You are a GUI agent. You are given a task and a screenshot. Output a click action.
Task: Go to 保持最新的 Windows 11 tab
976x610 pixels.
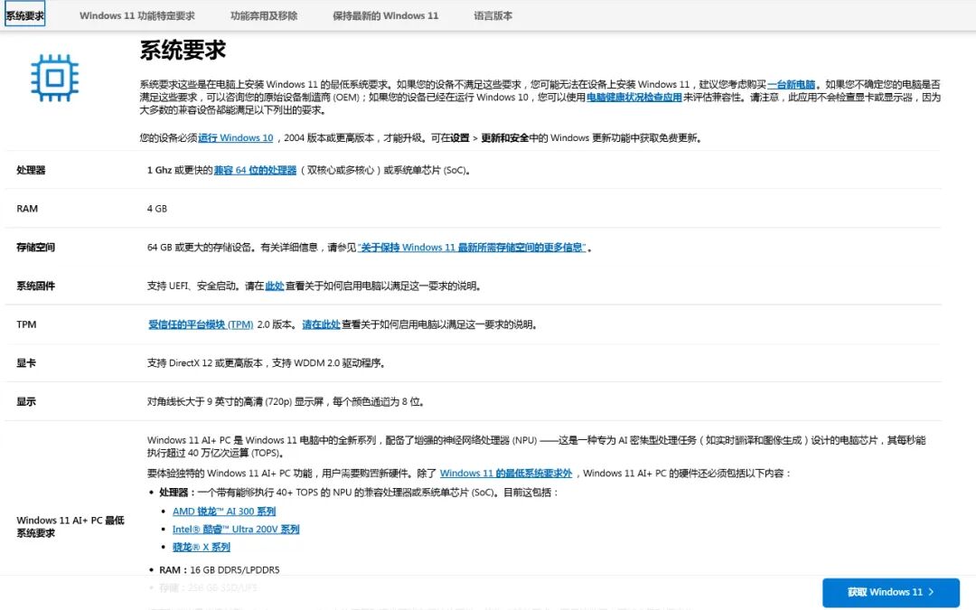(385, 15)
